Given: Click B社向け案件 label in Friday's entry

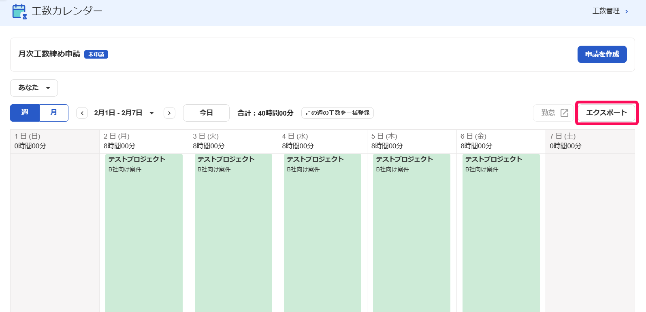Looking at the screenshot, I should [482, 169].
